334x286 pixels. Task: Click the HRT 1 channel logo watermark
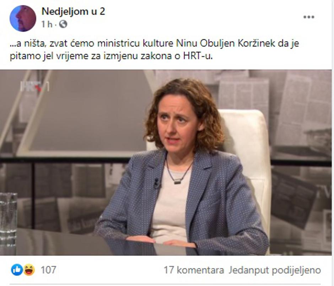tap(35, 86)
